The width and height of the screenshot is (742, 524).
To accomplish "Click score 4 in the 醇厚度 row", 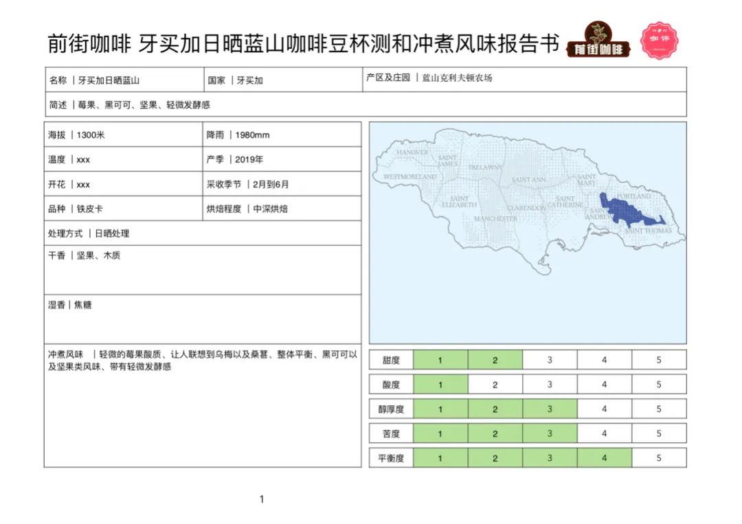I will tap(605, 409).
